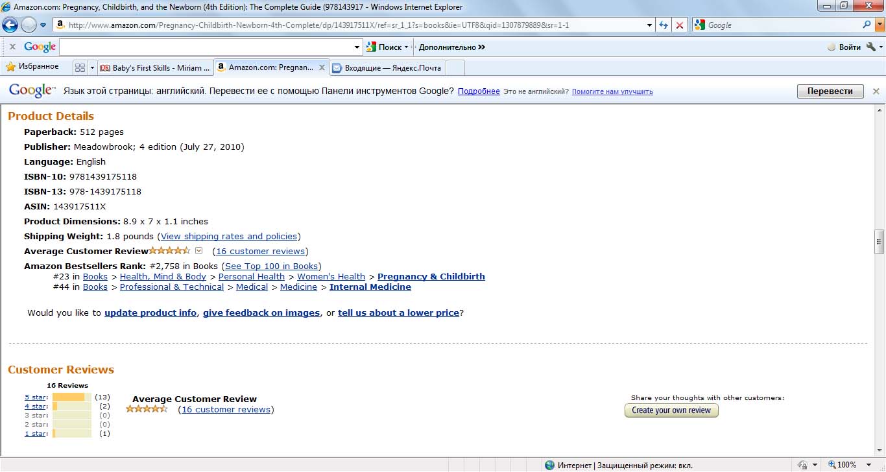Open the Подробнее link in translate bar
886x472 pixels.
pos(479,91)
